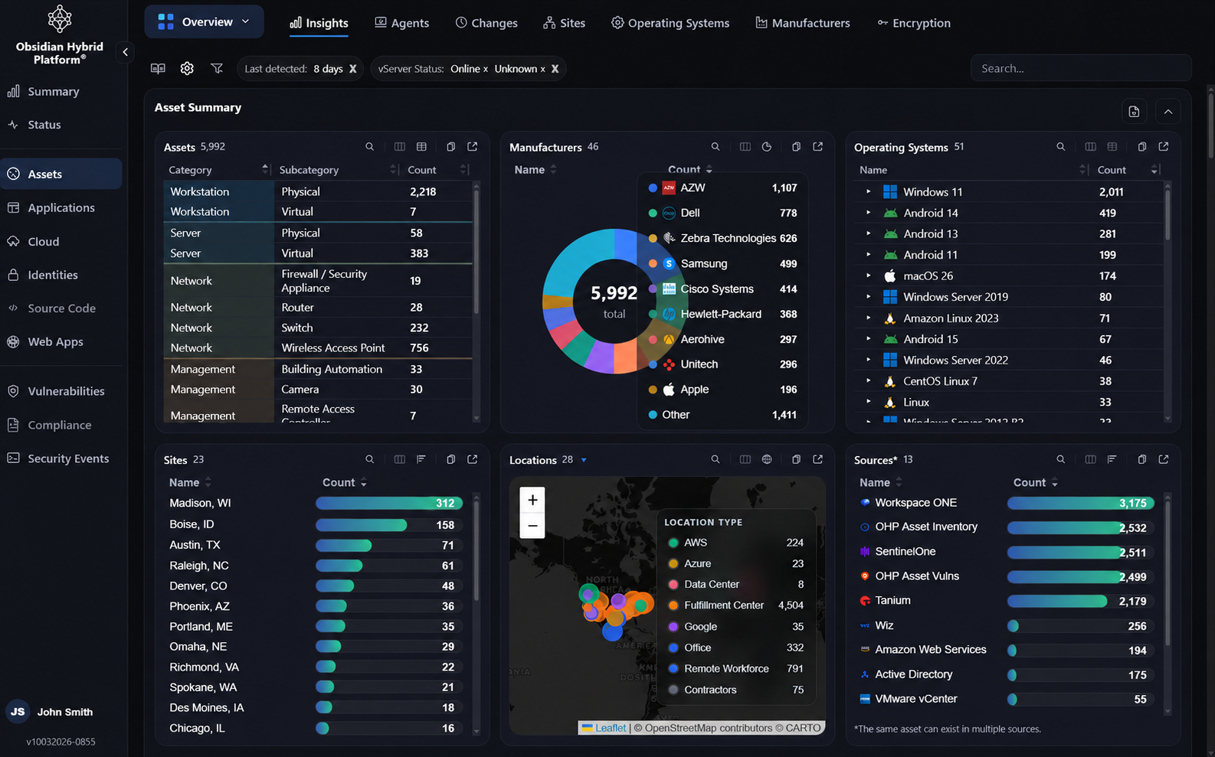Click the Workspace ONE count bar

[x=1080, y=503]
